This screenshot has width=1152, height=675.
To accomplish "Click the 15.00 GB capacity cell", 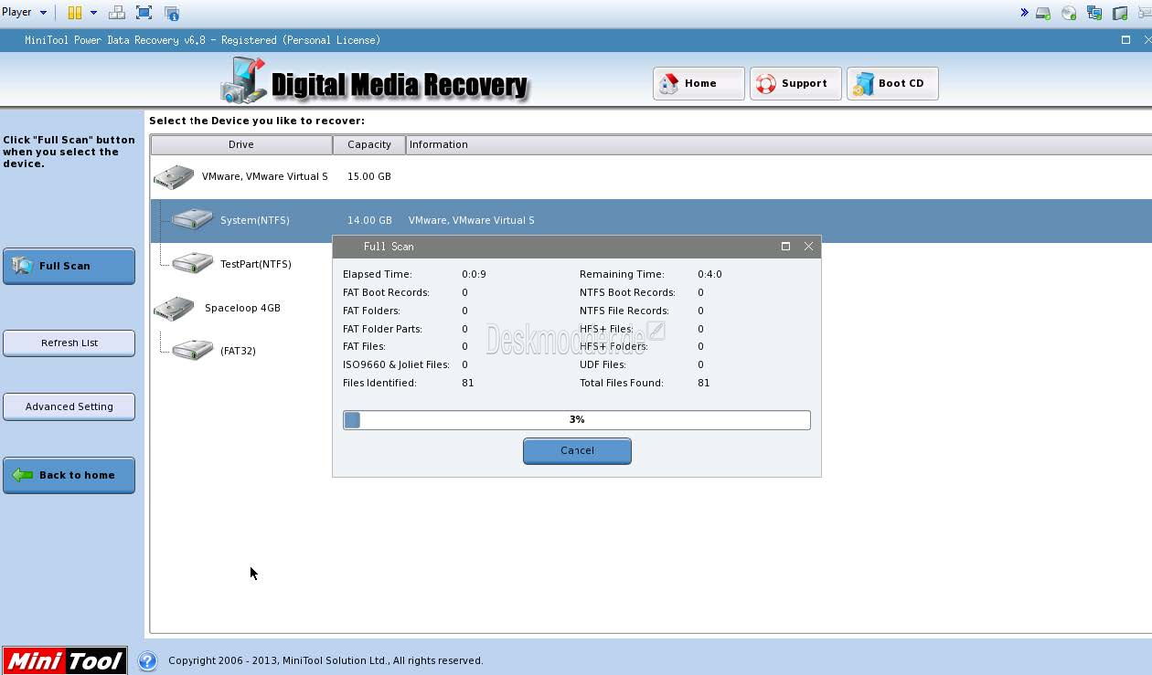I will pyautogui.click(x=369, y=176).
